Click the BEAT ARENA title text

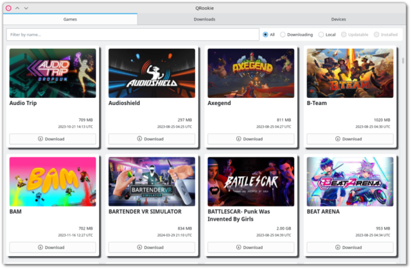click(323, 211)
